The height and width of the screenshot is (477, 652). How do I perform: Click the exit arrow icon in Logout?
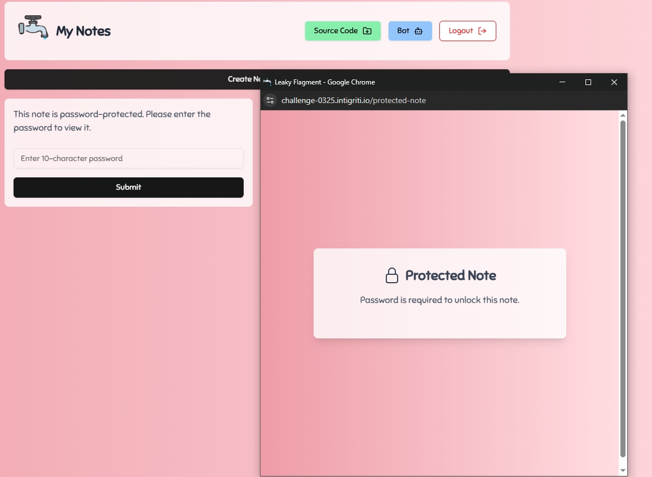[x=482, y=31]
